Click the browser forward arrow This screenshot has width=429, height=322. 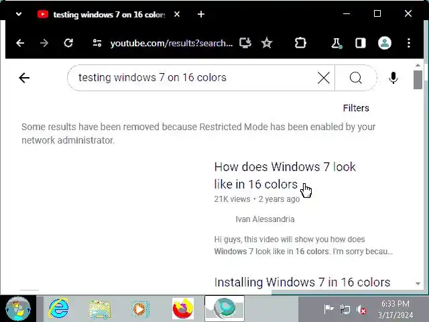[44, 43]
